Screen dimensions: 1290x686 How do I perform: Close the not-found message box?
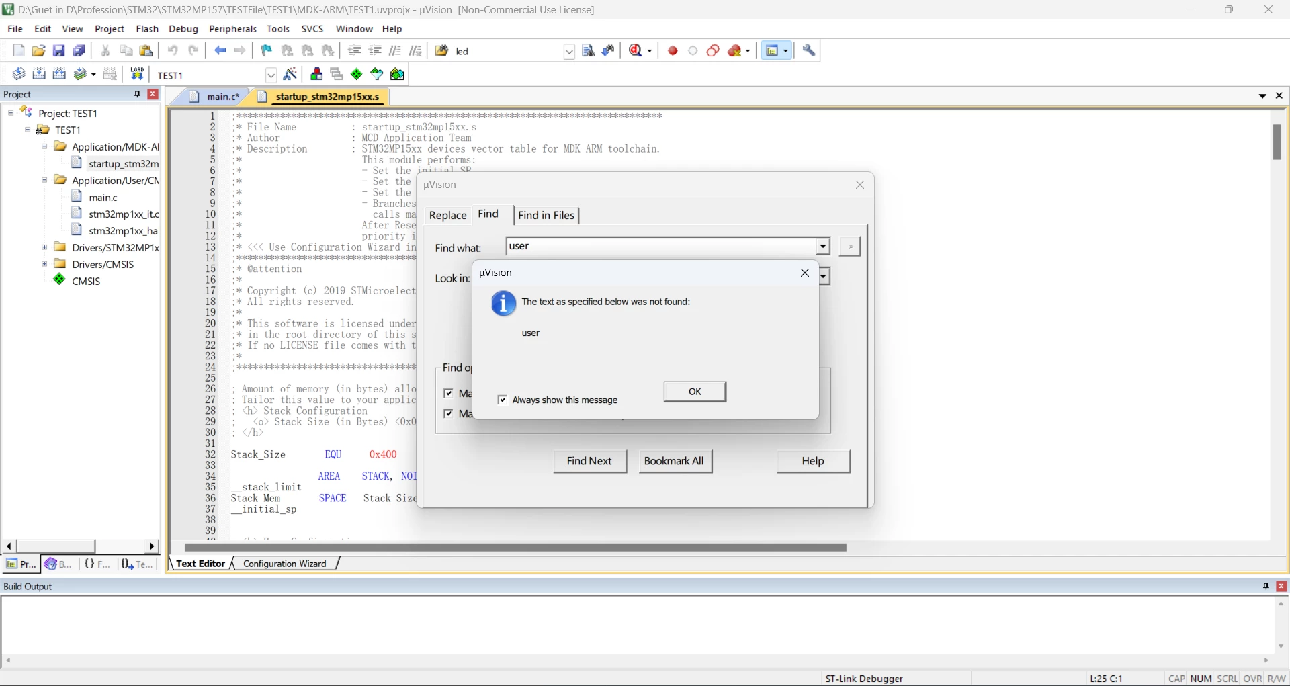[x=805, y=273]
